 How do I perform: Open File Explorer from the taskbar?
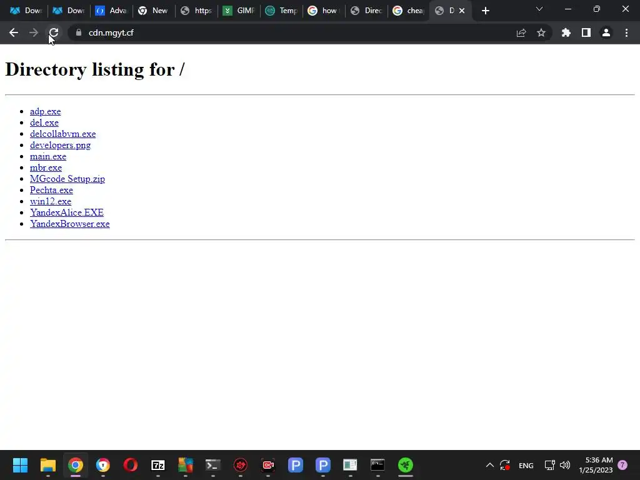(x=47, y=465)
